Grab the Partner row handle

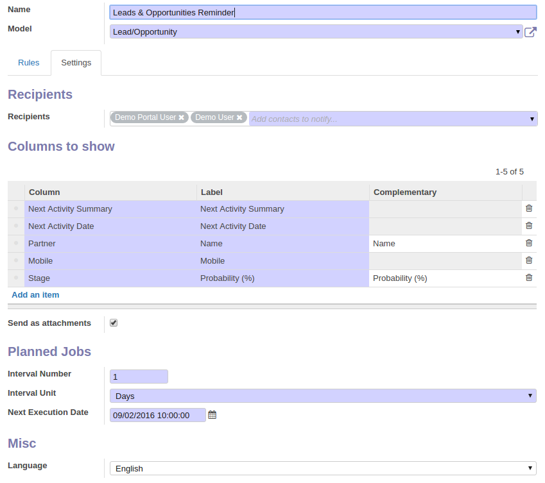click(x=16, y=243)
